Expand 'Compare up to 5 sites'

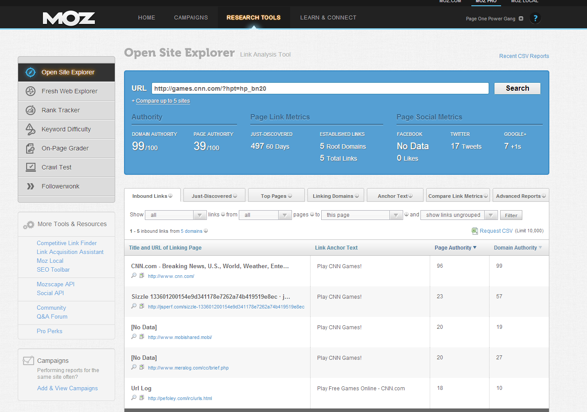click(163, 101)
